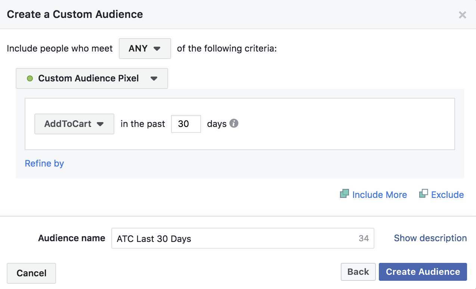476x289 pixels.
Task: Close the Create a Custom Audience dialog
Action: point(463,15)
